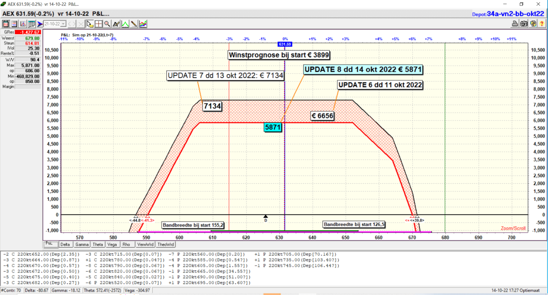
Task: Select the magnifier zoom tool
Action: pyautogui.click(x=107, y=24)
